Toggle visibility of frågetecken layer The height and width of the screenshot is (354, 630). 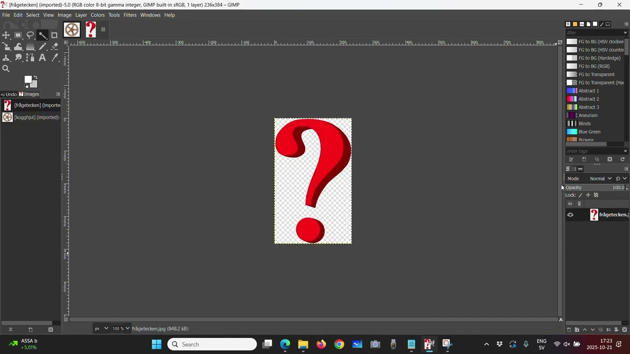click(x=570, y=215)
